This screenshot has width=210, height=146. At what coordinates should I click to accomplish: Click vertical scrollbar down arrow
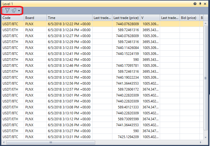tap(205, 138)
